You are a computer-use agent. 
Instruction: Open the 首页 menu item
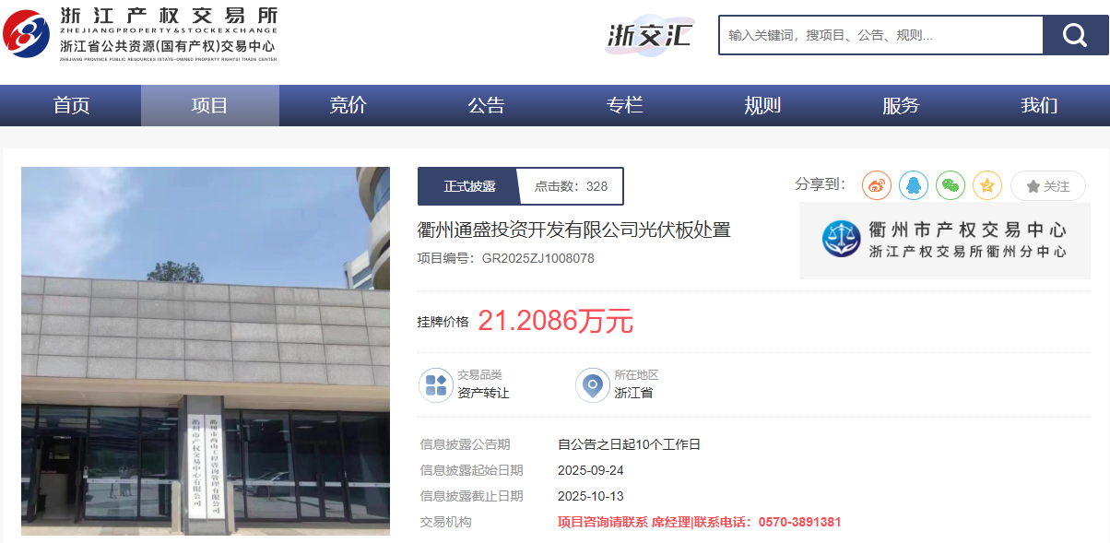click(71, 106)
